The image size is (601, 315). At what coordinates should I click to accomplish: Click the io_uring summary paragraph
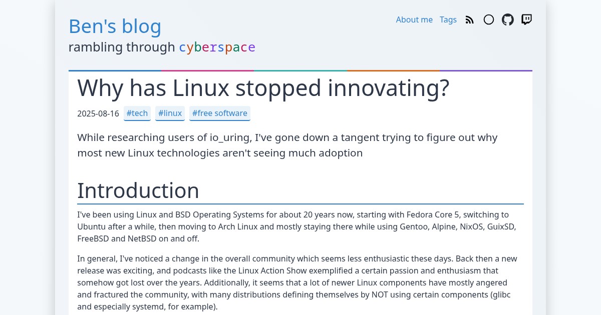(287, 145)
